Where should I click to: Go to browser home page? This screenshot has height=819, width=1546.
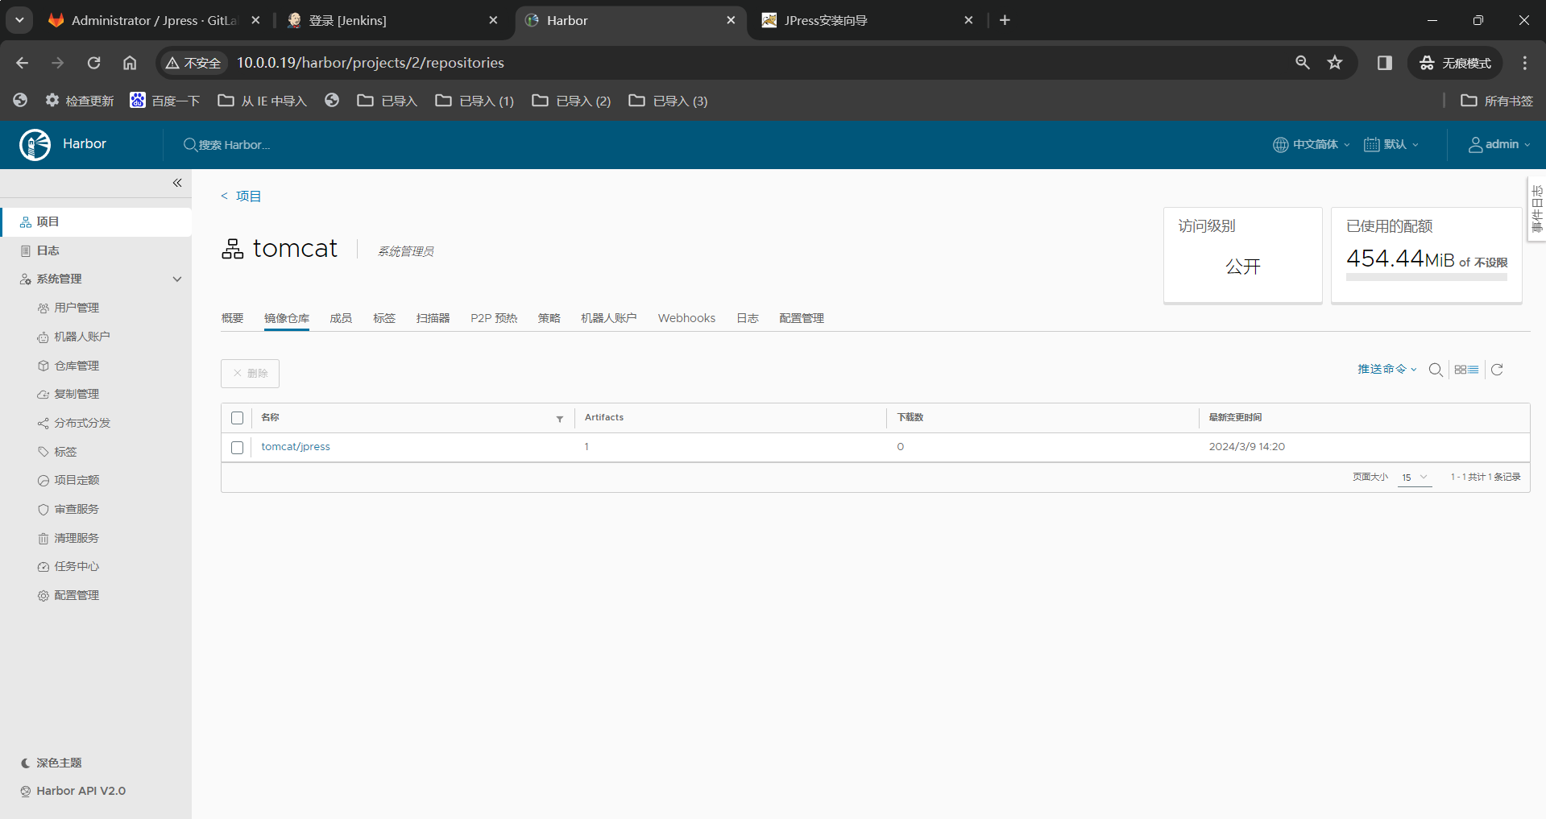pos(130,63)
